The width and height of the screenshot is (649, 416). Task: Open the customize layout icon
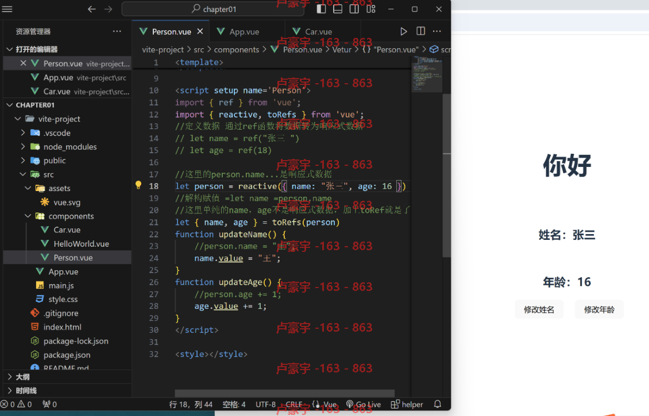(x=371, y=9)
